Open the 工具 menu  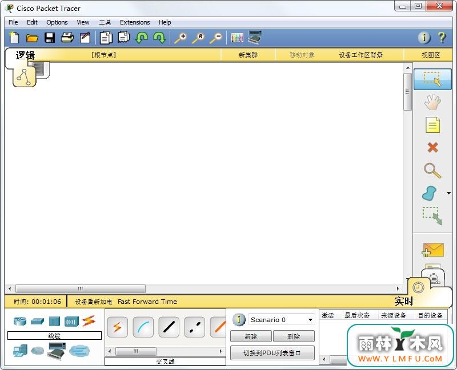105,22
